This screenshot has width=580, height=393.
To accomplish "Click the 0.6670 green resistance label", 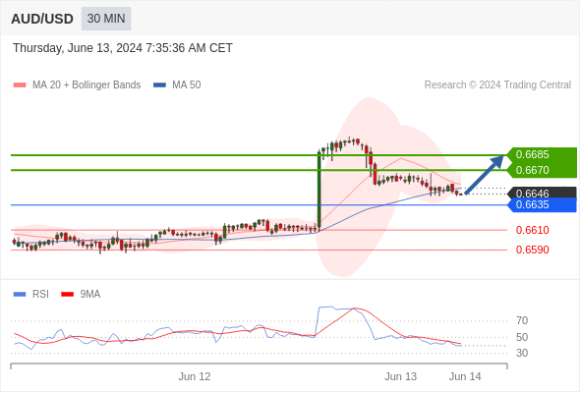I will tap(542, 170).
